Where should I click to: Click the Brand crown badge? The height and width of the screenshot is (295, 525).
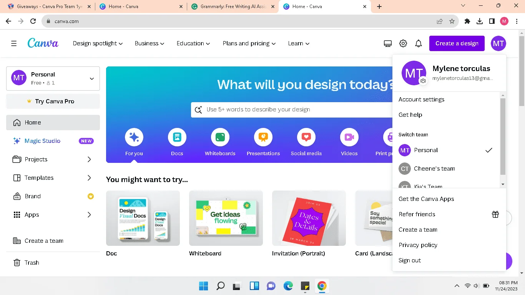[91, 196]
